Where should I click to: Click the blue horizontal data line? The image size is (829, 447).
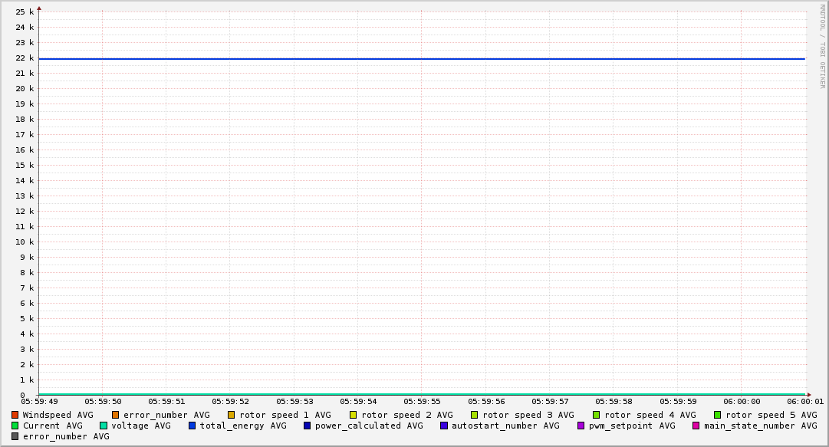click(422, 59)
